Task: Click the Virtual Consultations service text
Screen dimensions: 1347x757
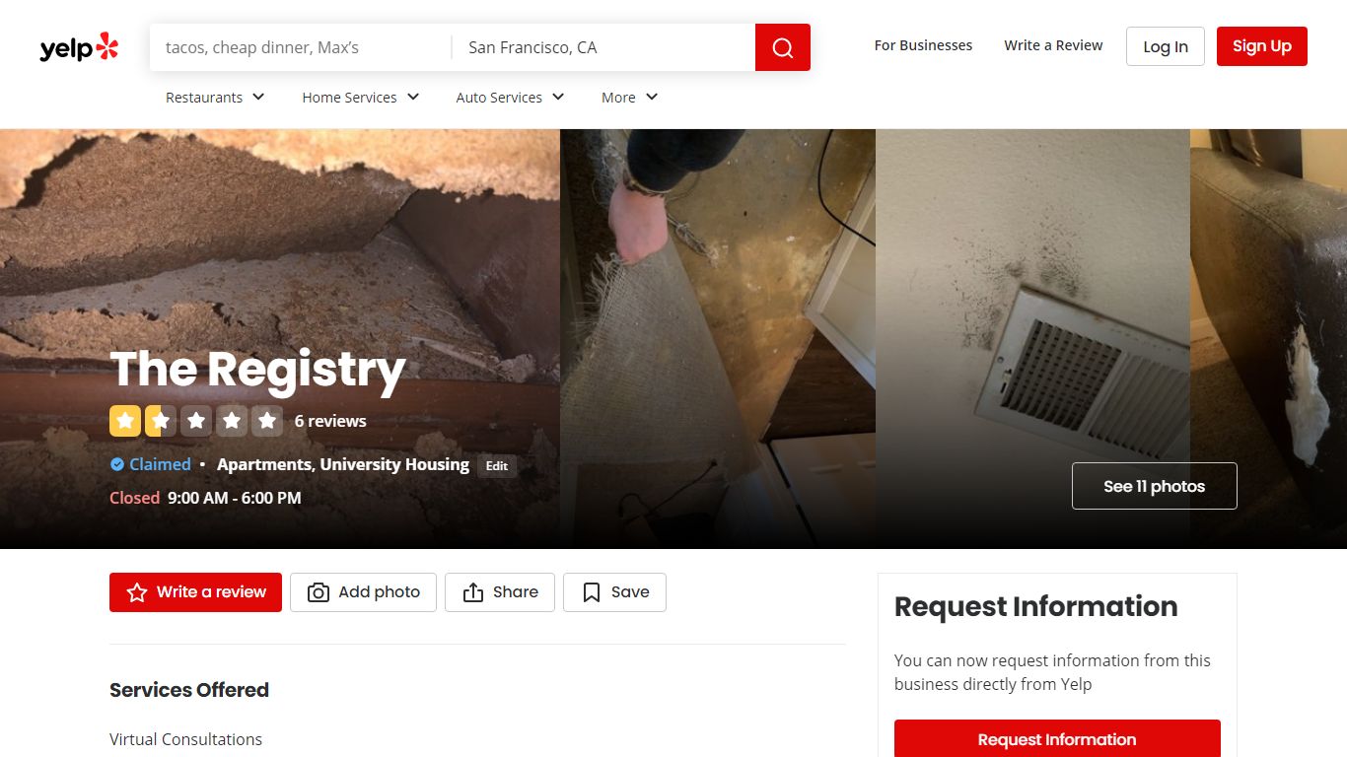Action: (186, 739)
